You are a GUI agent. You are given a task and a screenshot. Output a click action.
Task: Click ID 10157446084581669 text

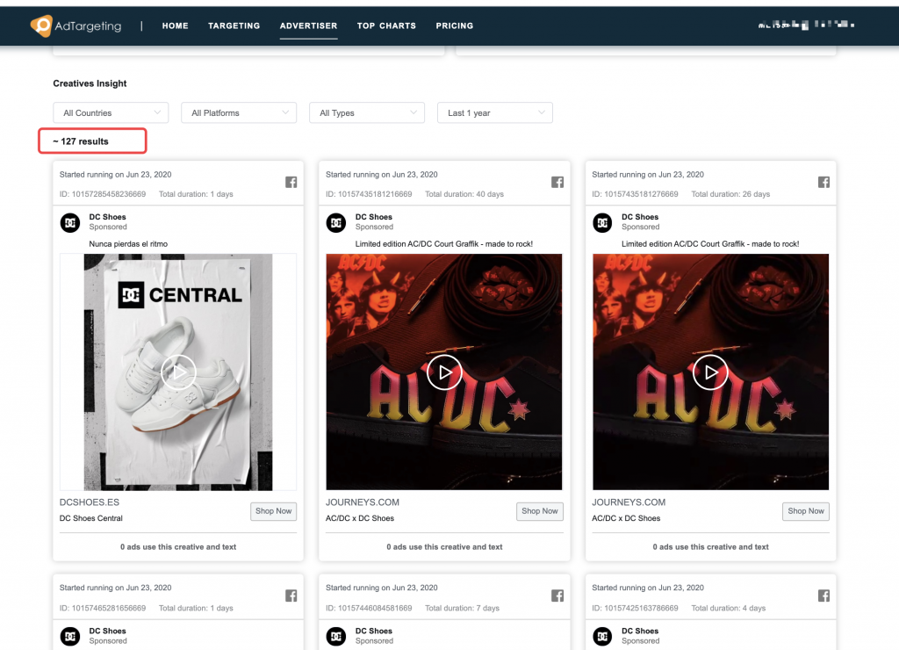tap(369, 608)
